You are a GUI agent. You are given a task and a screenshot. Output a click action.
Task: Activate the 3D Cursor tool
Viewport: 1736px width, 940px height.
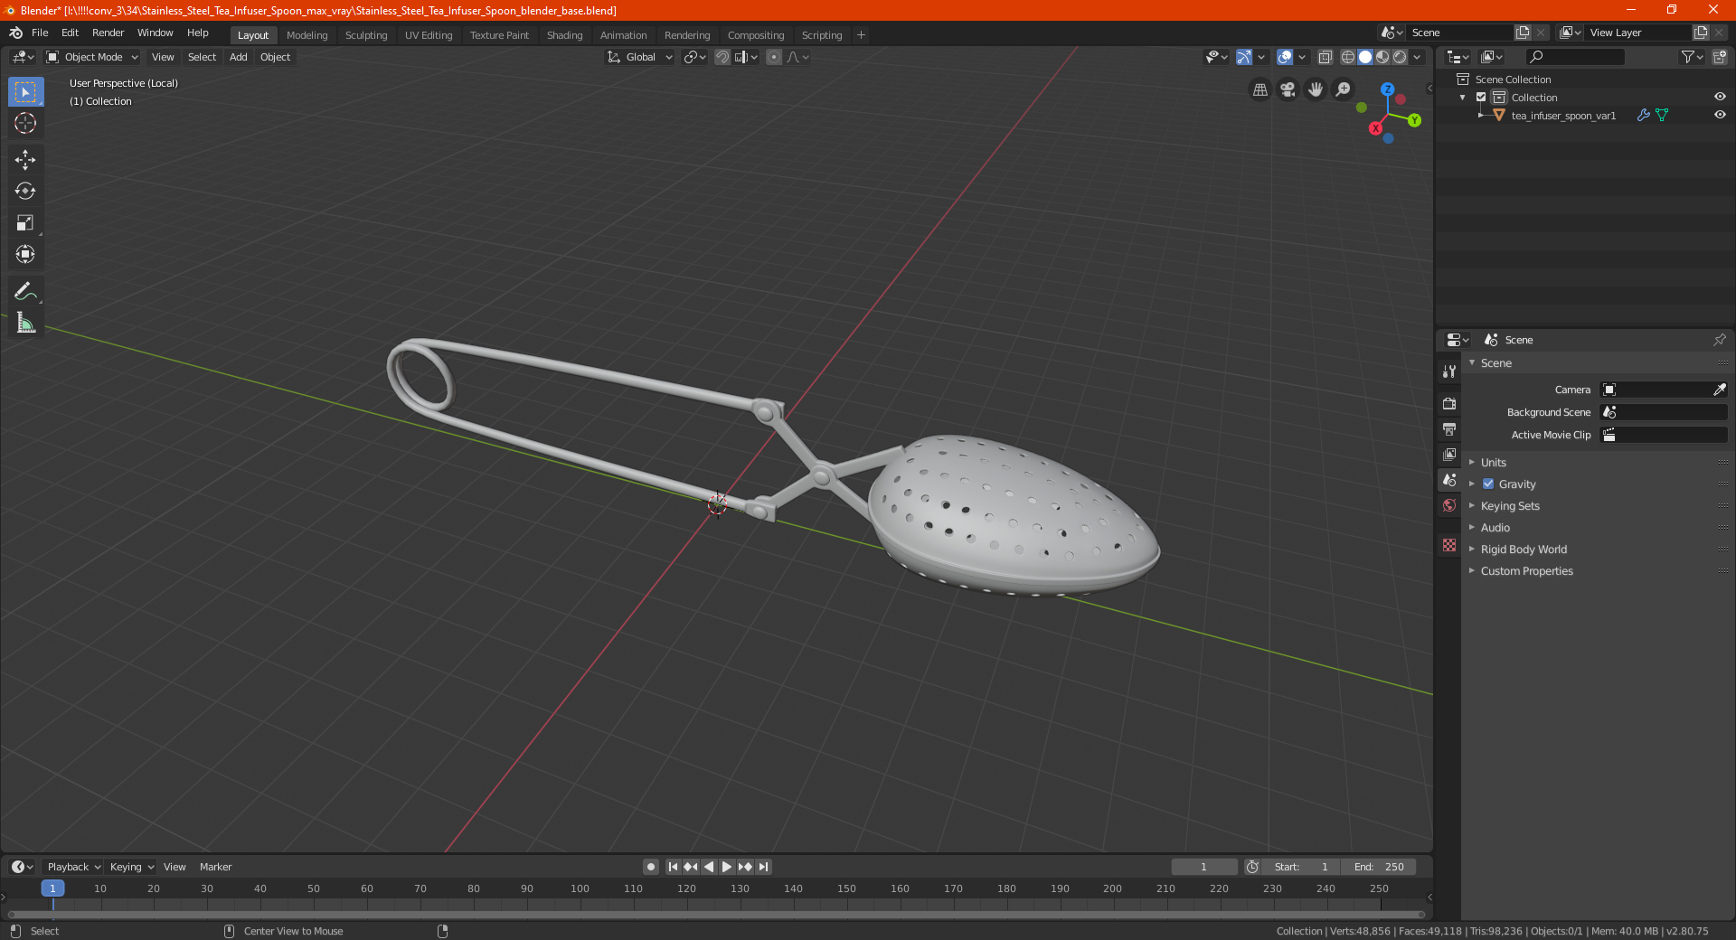pos(25,124)
